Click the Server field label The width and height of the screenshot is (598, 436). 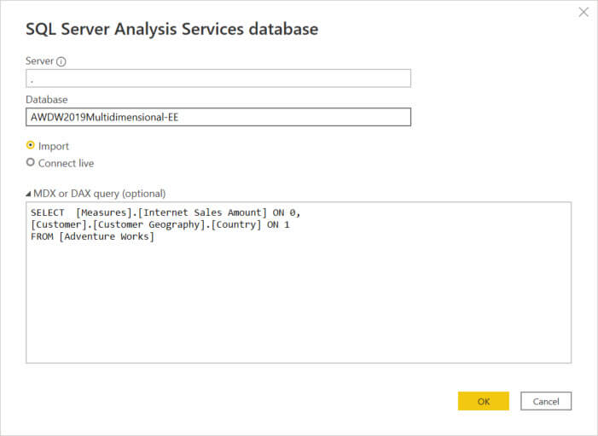pos(40,61)
